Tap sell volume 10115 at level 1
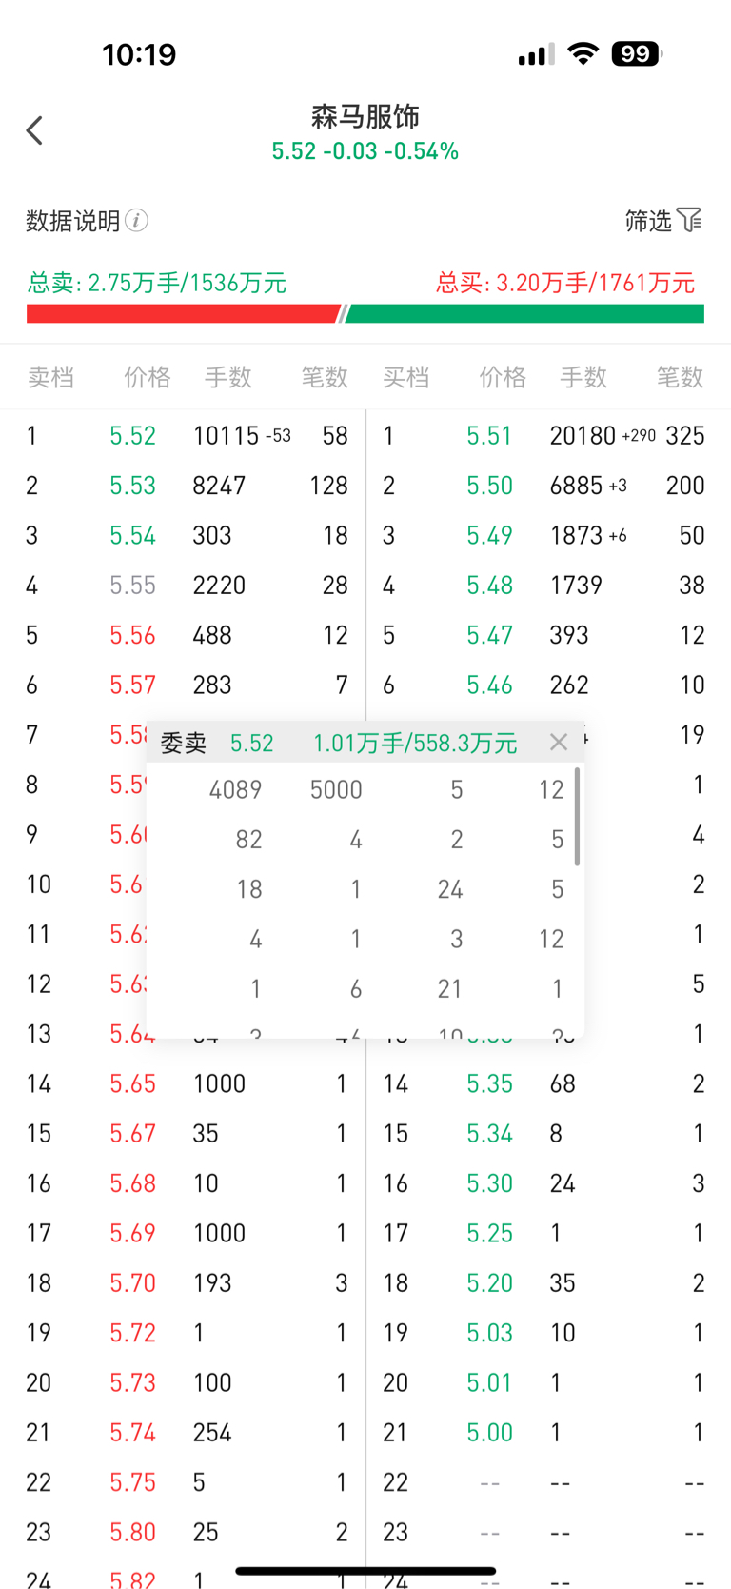The image size is (731, 1589). coord(226,436)
